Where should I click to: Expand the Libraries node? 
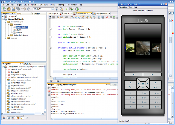[x=5, y=38]
